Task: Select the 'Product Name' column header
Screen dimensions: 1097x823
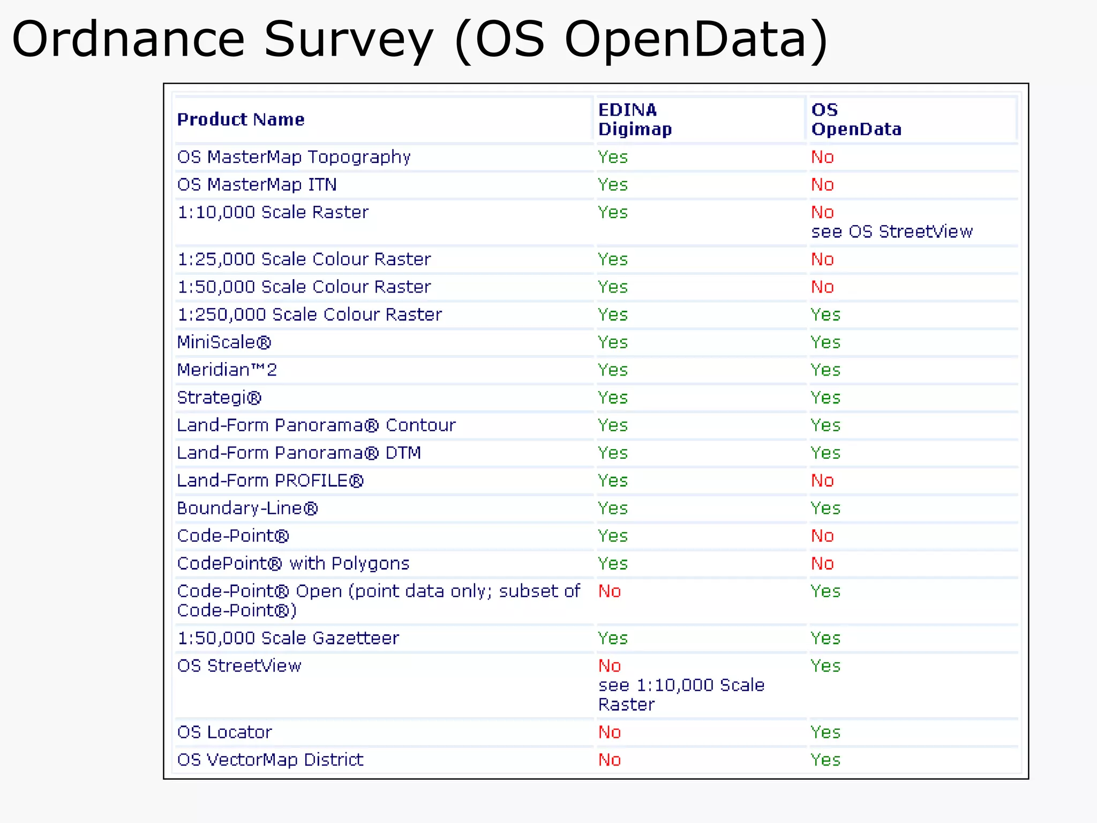Action: click(241, 119)
